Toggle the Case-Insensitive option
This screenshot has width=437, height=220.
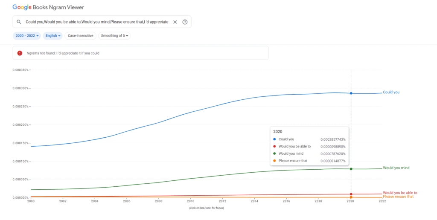click(x=81, y=36)
